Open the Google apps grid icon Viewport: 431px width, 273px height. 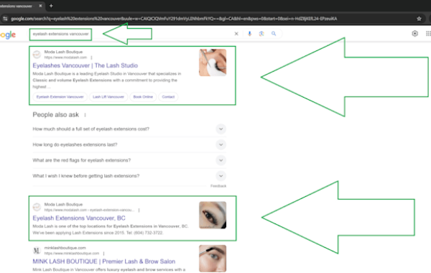point(428,34)
